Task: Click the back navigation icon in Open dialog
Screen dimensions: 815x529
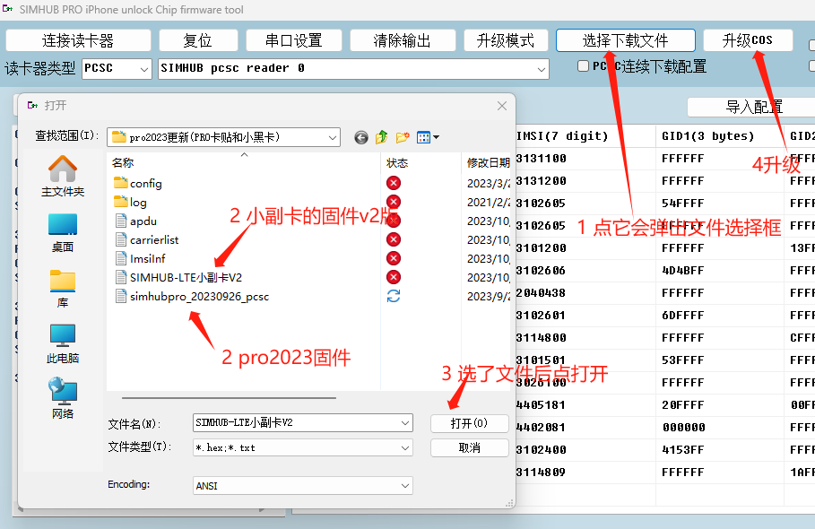Action: pyautogui.click(x=361, y=137)
